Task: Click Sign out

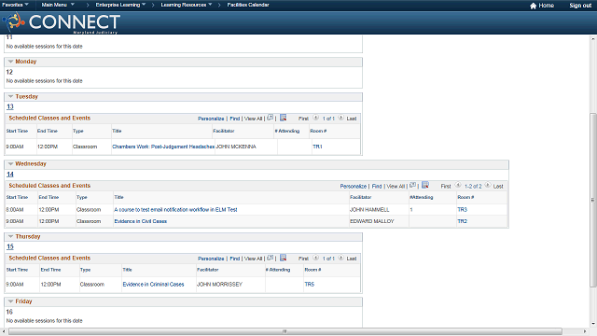Action: (580, 6)
